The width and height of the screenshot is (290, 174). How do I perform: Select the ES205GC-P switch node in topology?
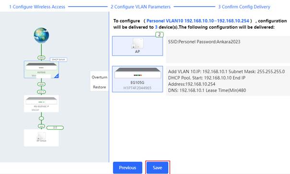[x=41, y=104]
